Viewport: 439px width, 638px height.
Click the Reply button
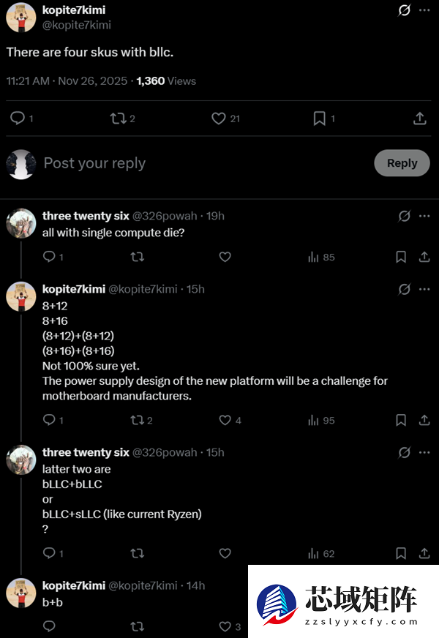click(402, 163)
